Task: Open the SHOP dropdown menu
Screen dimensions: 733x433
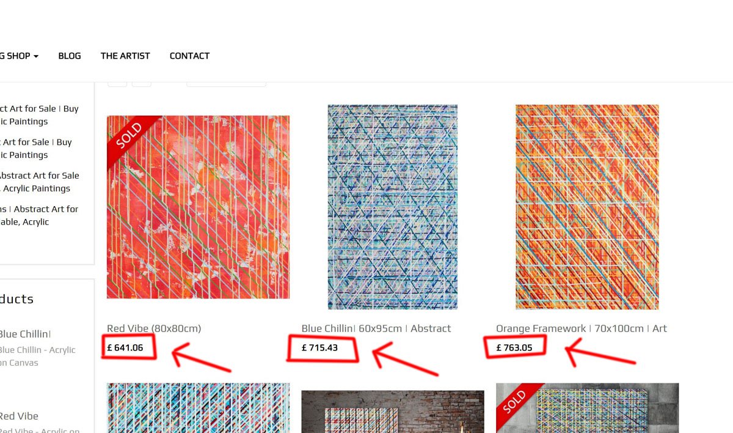Action: [20, 56]
